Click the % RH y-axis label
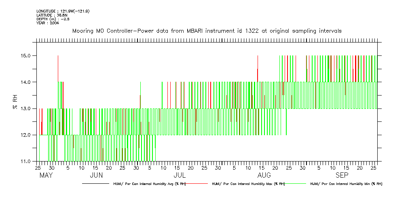The height and width of the screenshot is (204, 408). tap(15, 106)
